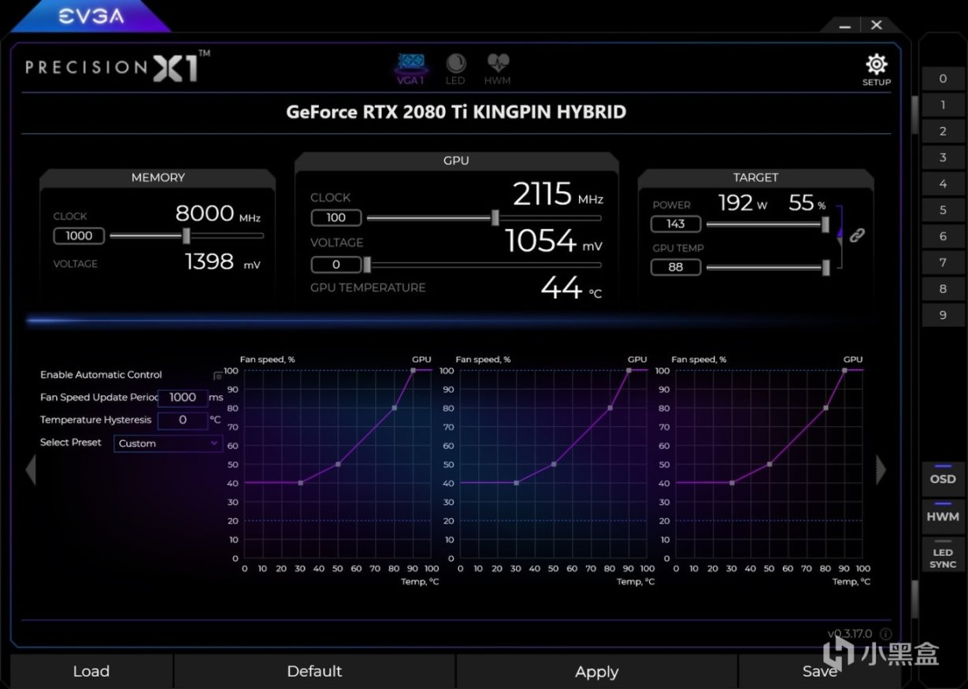Click the 50°C point on first fan curve

(x=338, y=464)
